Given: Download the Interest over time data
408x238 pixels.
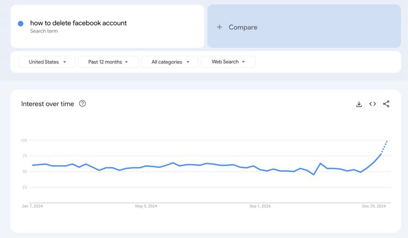Looking at the screenshot, I should [359, 104].
